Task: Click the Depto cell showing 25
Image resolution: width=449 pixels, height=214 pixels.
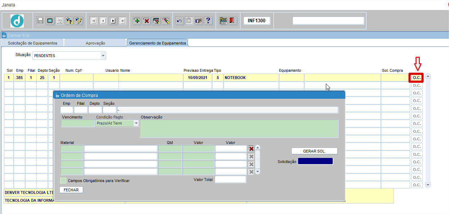Action: coord(42,78)
